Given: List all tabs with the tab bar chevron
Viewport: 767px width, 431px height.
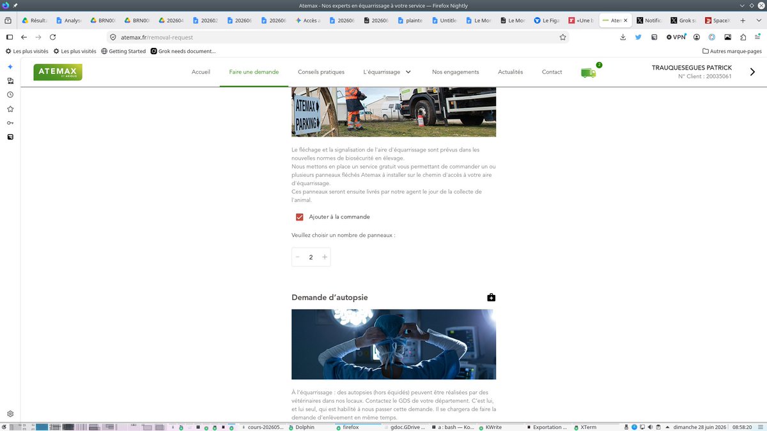Looking at the screenshot, I should pyautogui.click(x=758, y=20).
